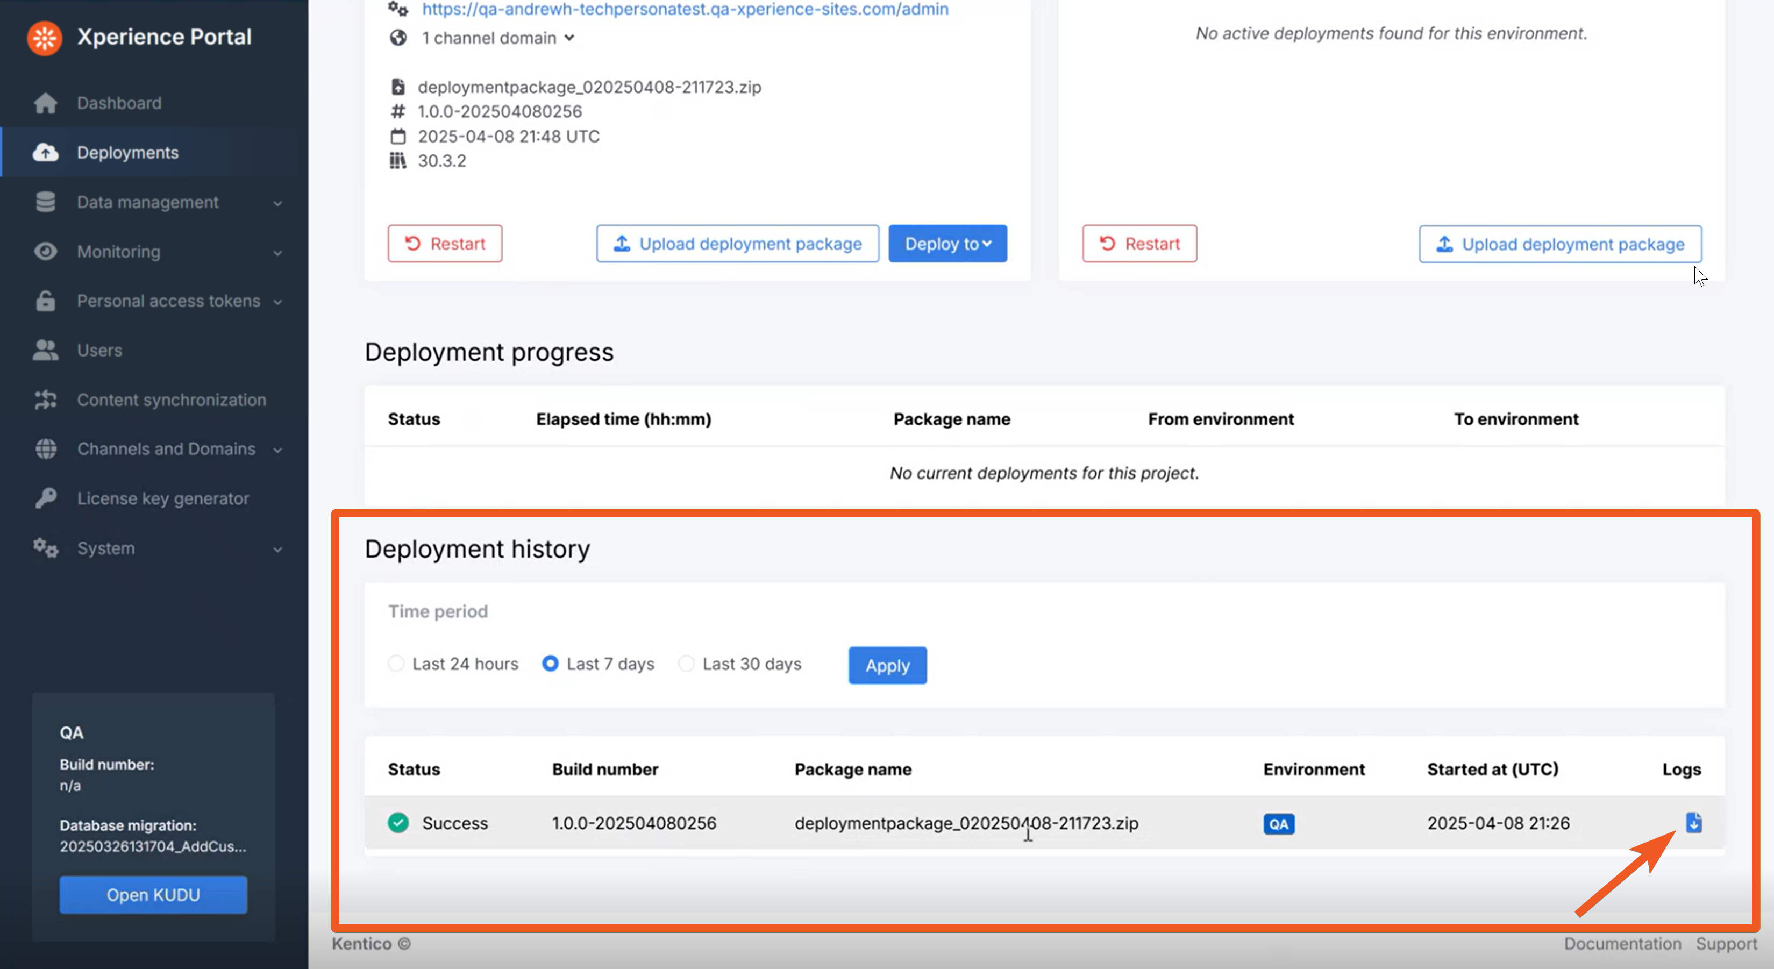Viewport: 1774px width, 969px height.
Task: Click the Xperience Portal logo icon
Action: [45, 37]
